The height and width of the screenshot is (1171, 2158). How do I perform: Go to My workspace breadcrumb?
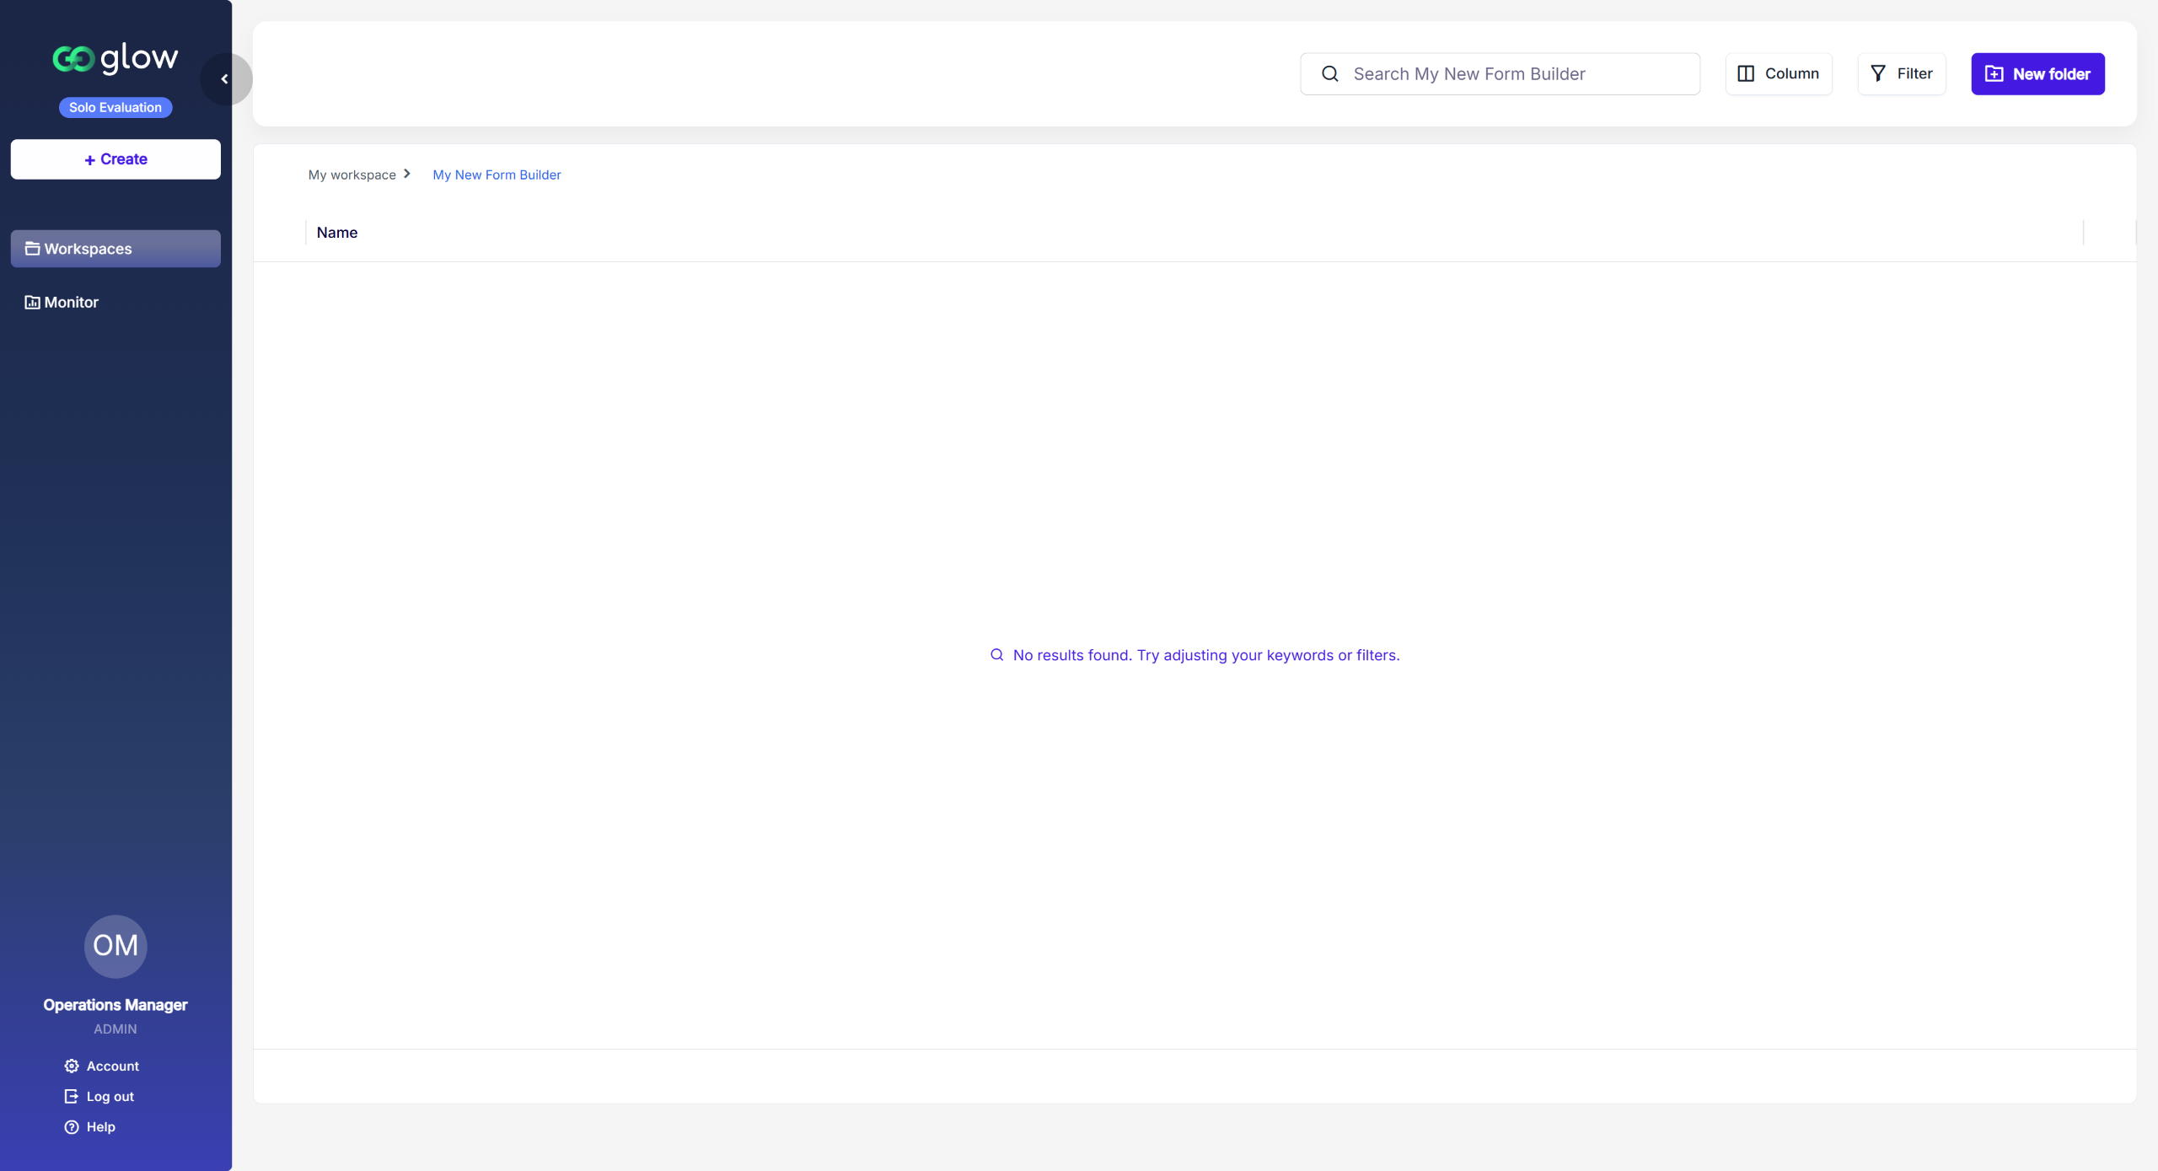(352, 175)
